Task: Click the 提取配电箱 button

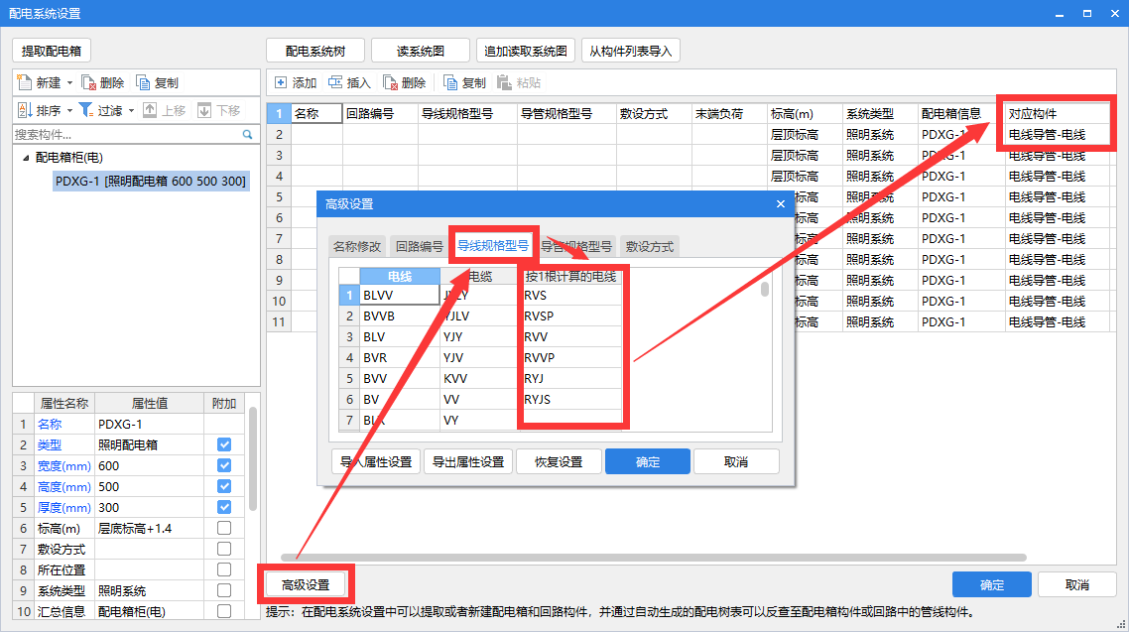Action: pos(52,51)
